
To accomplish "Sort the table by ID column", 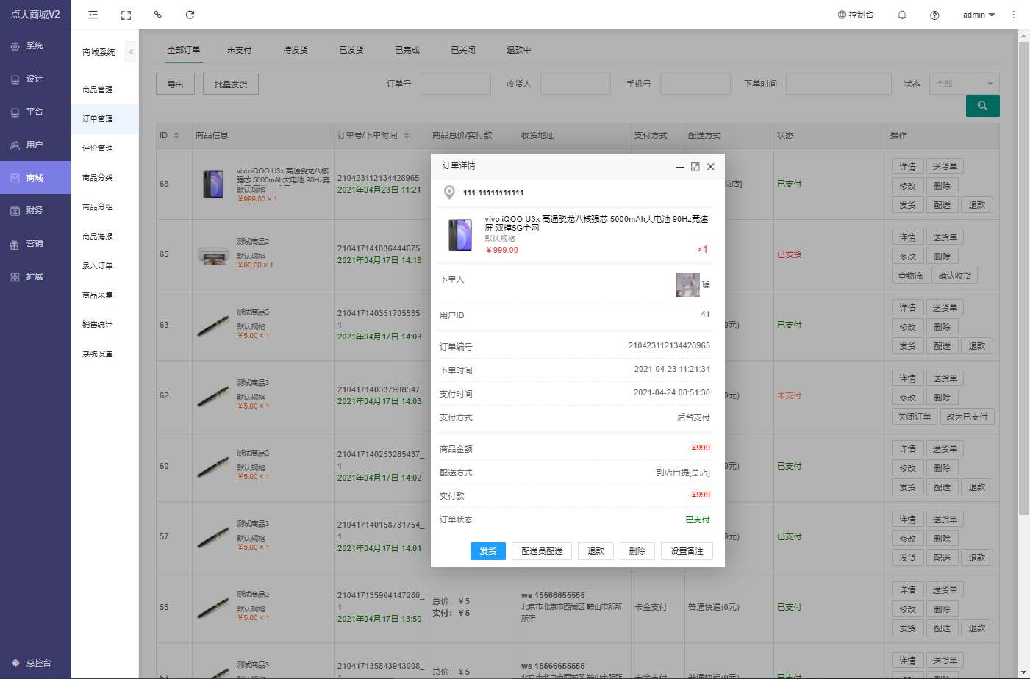I will click(x=176, y=136).
